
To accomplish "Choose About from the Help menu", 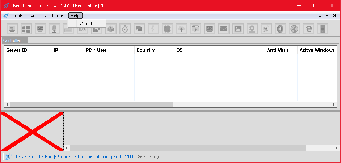I will (86, 23).
